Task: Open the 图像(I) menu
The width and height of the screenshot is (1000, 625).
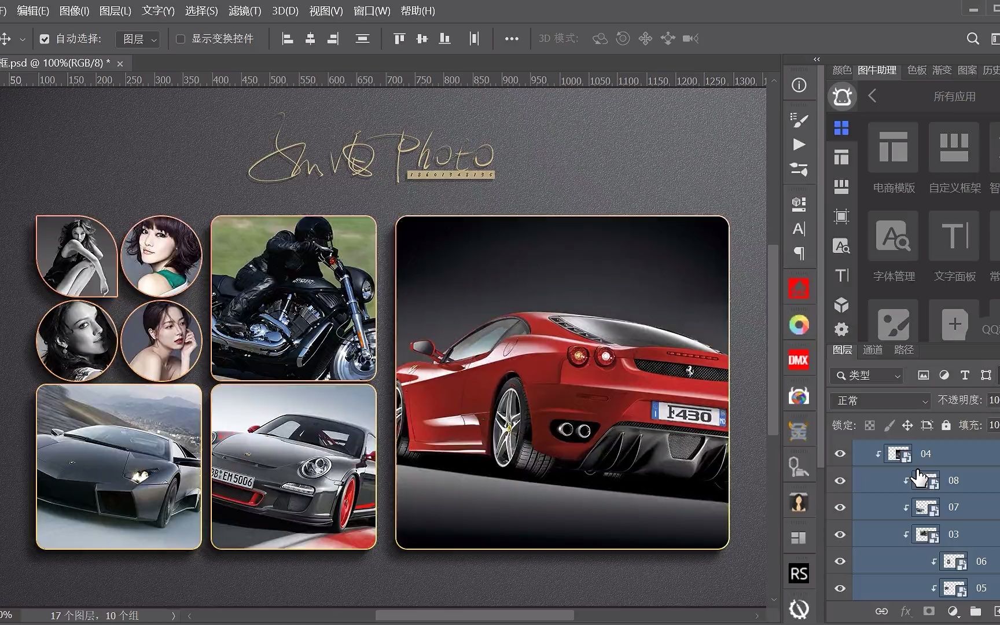Action: tap(74, 11)
